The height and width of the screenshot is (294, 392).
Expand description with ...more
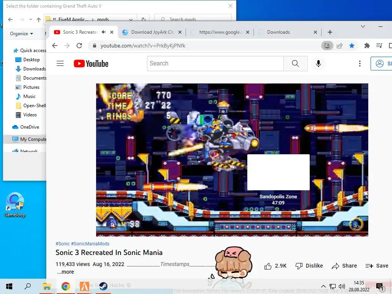pos(65,272)
